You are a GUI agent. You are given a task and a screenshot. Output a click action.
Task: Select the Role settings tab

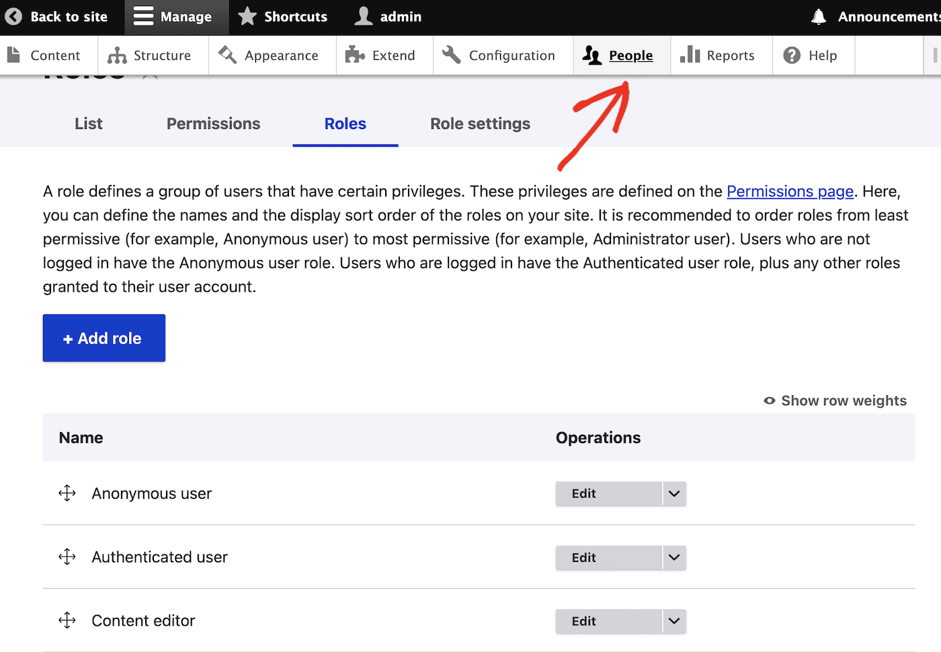click(480, 124)
